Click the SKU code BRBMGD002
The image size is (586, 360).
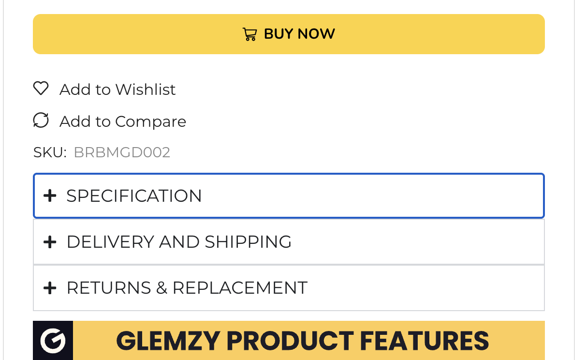122,152
